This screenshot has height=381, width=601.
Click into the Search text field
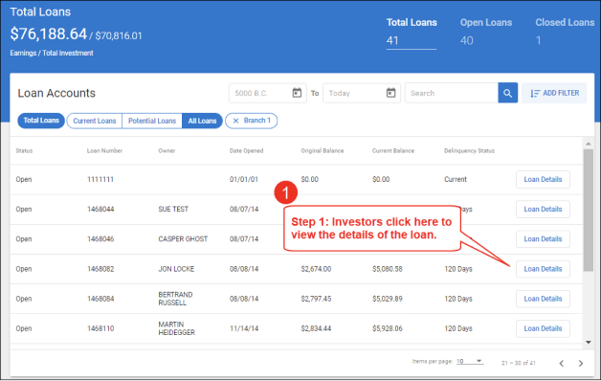click(x=451, y=93)
